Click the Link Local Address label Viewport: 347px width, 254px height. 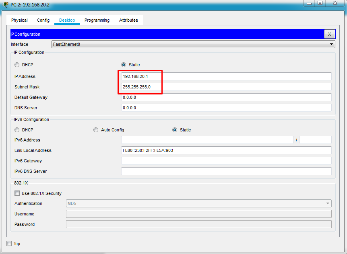[33, 150]
